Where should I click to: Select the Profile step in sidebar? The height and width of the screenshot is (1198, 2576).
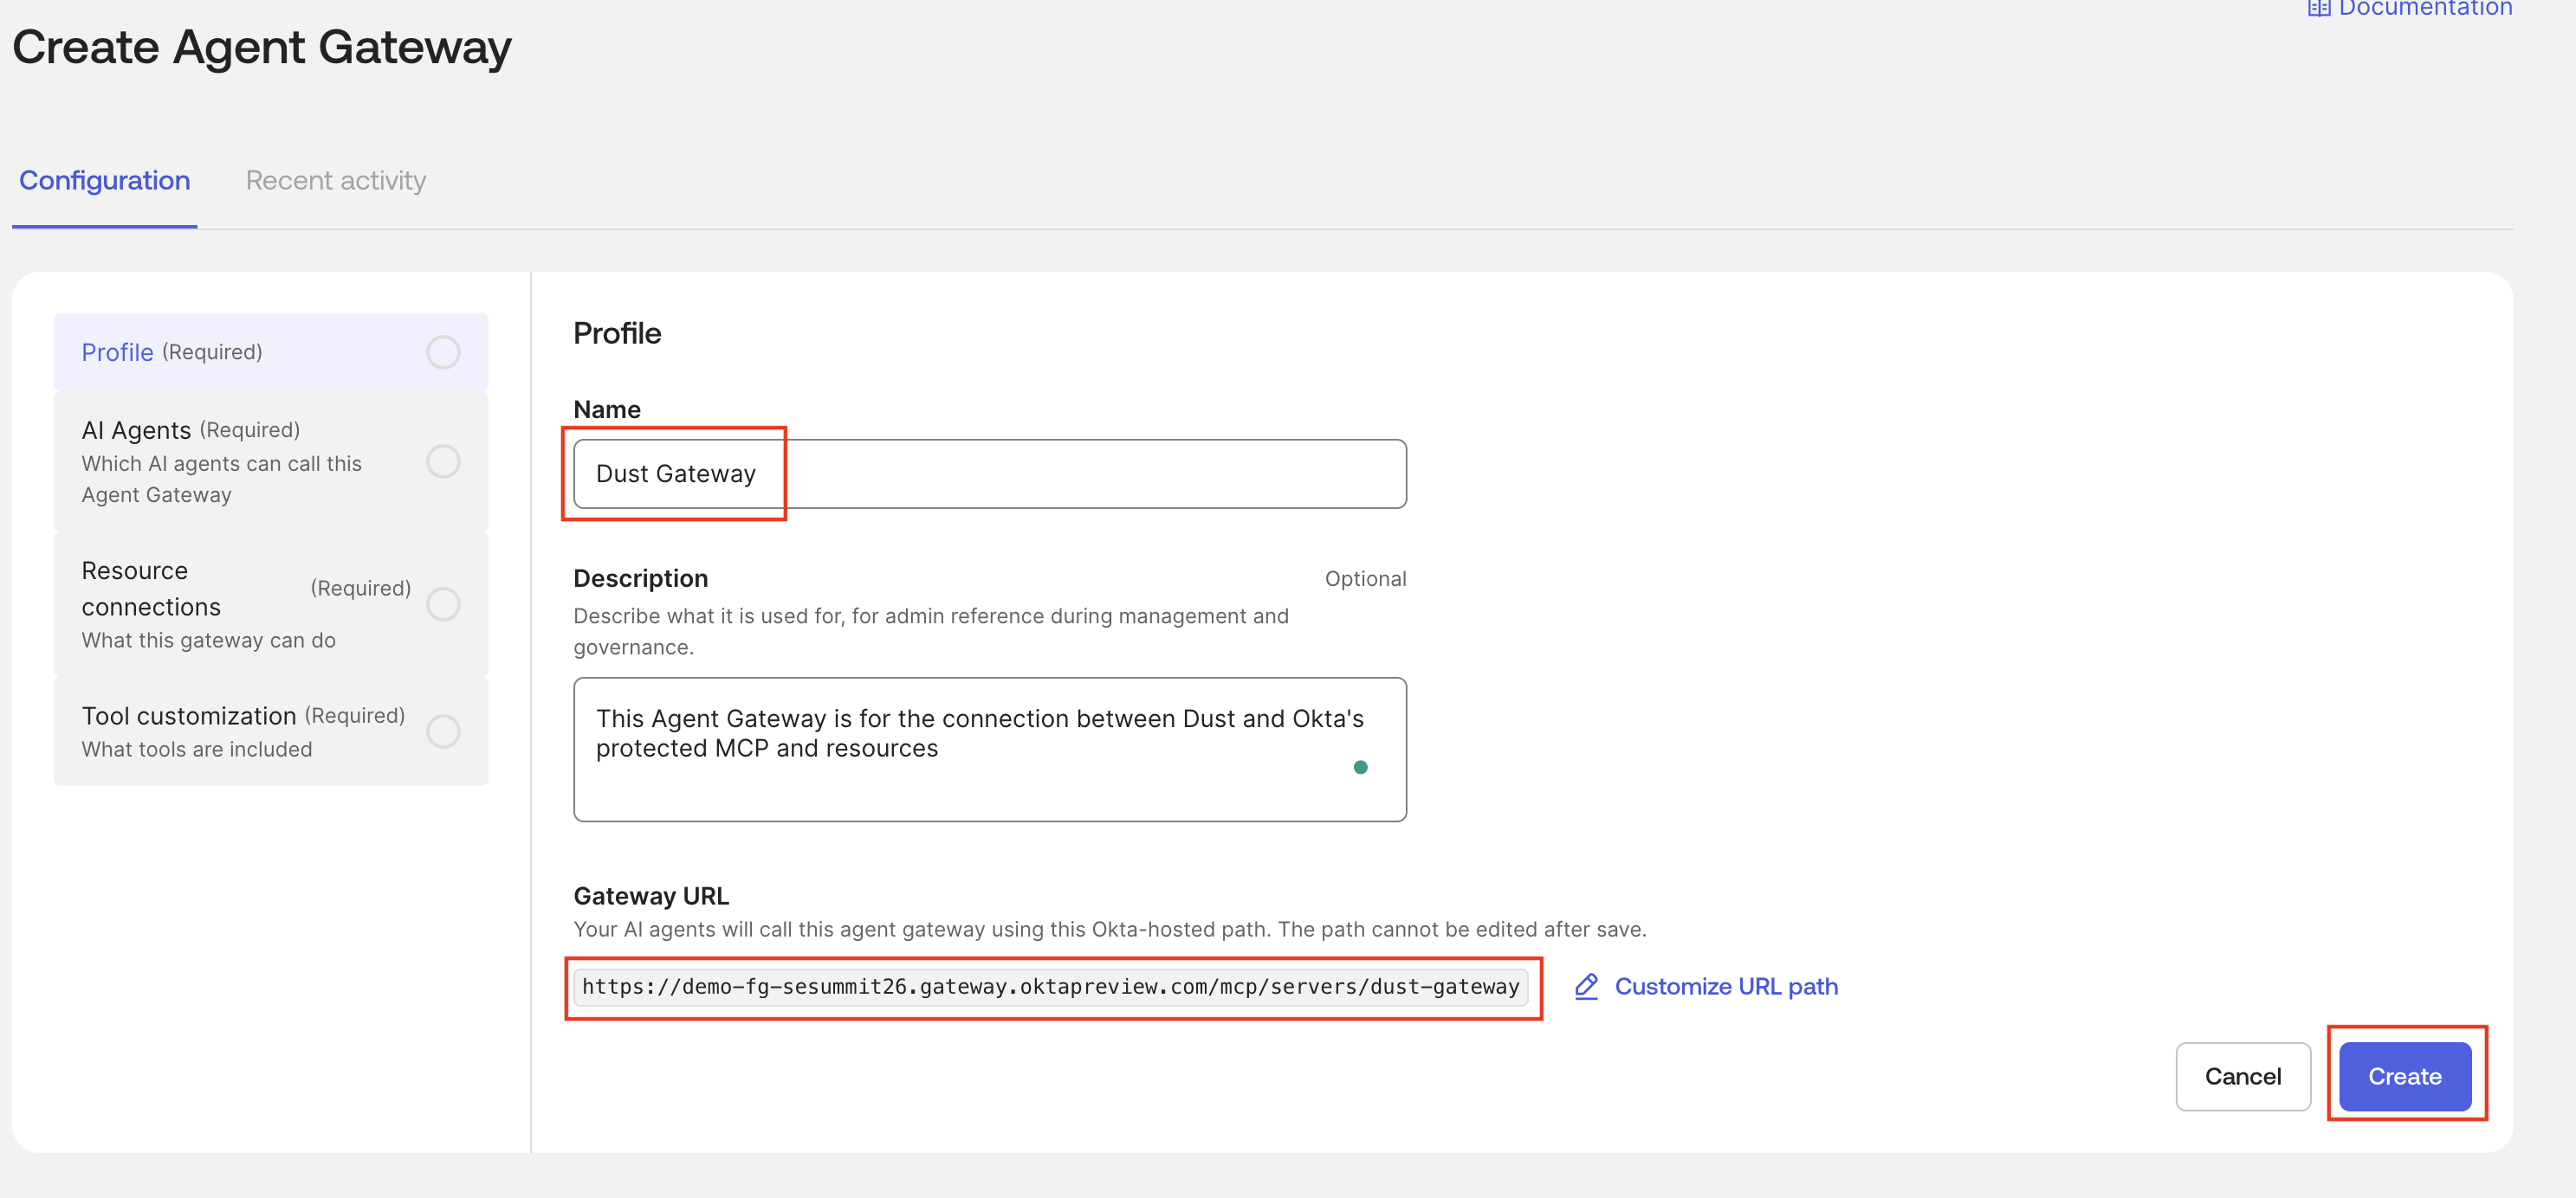(x=271, y=351)
